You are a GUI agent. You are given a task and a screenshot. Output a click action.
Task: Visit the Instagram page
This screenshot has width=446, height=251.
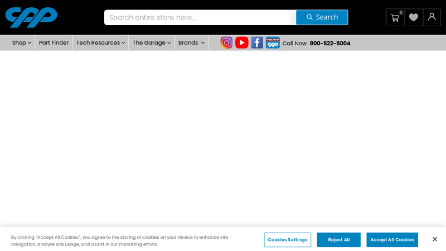coord(226,43)
